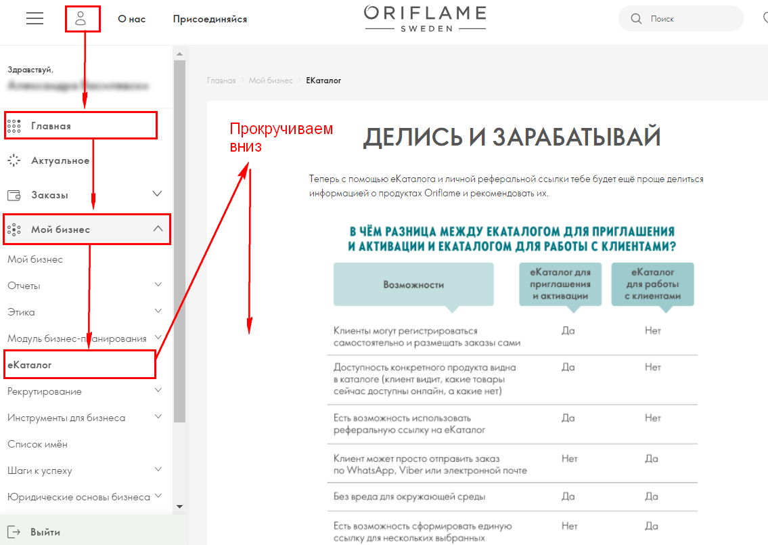
Task: Open the Отчеты sub-item
Action: [24, 286]
